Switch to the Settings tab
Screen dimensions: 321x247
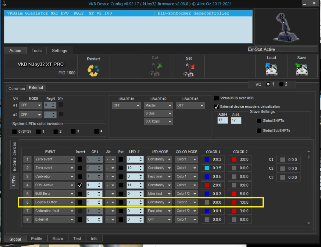click(59, 50)
